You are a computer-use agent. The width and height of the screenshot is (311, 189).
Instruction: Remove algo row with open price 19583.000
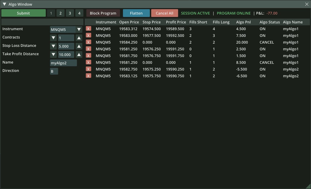(x=89, y=36)
